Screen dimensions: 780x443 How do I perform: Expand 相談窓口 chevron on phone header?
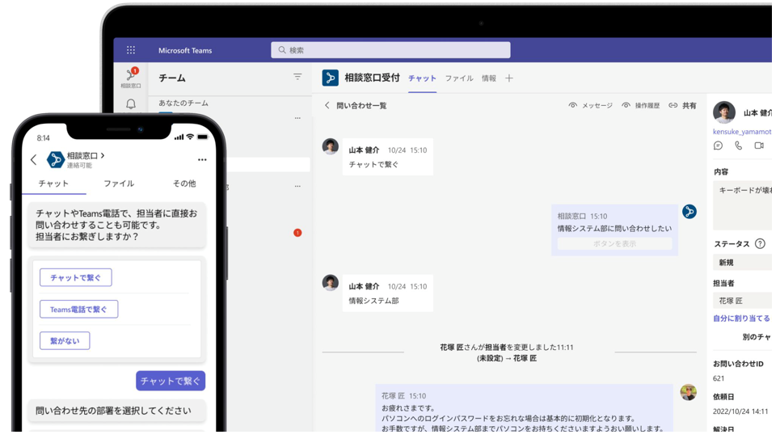[103, 155]
